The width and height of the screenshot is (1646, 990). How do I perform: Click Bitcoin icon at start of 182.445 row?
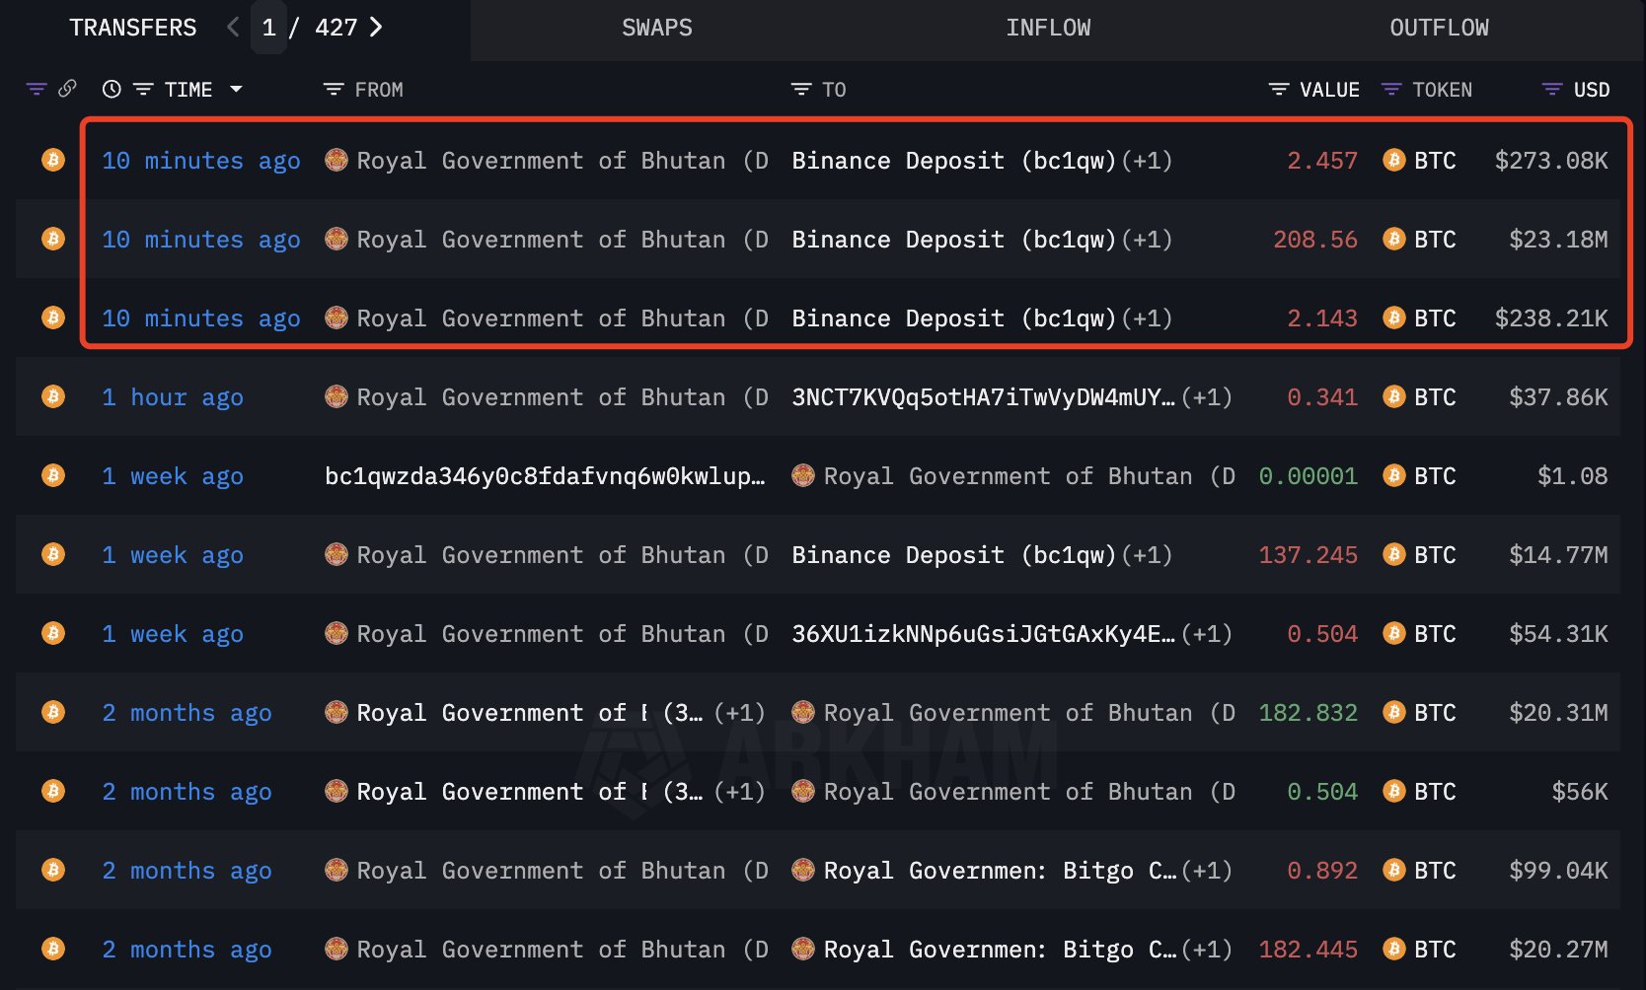click(53, 949)
